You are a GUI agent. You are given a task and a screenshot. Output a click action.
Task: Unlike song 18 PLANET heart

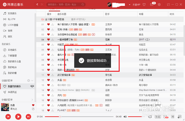click(x=48, y=111)
